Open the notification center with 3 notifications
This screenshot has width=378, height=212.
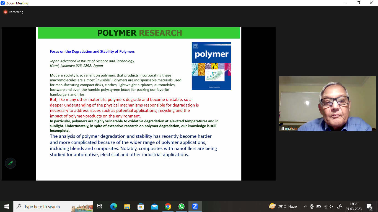tap(369, 206)
